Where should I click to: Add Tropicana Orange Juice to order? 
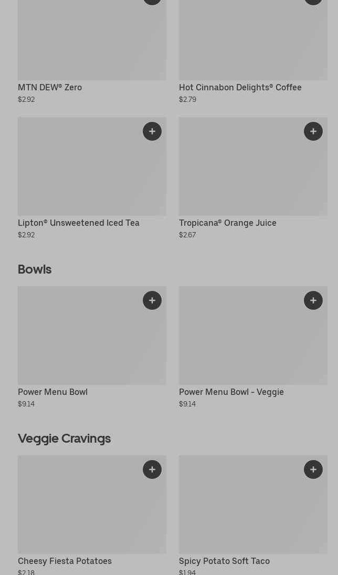point(313,131)
